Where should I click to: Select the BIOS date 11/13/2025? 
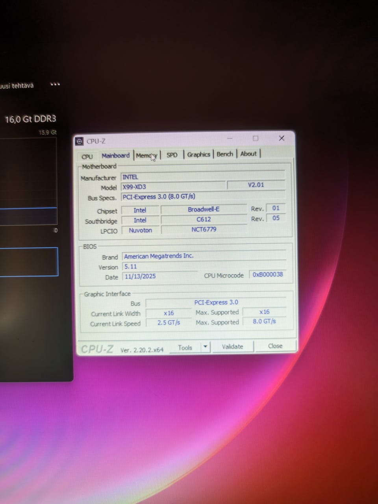[159, 276]
